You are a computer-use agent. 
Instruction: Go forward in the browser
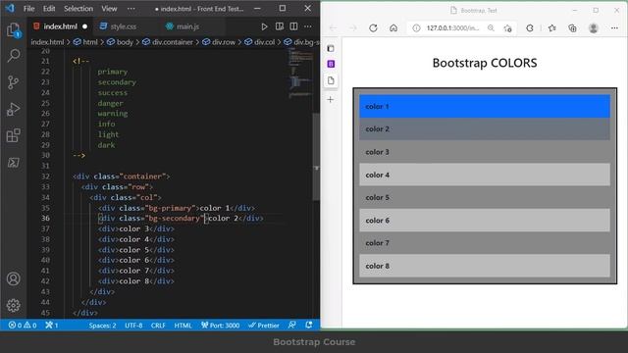click(352, 28)
